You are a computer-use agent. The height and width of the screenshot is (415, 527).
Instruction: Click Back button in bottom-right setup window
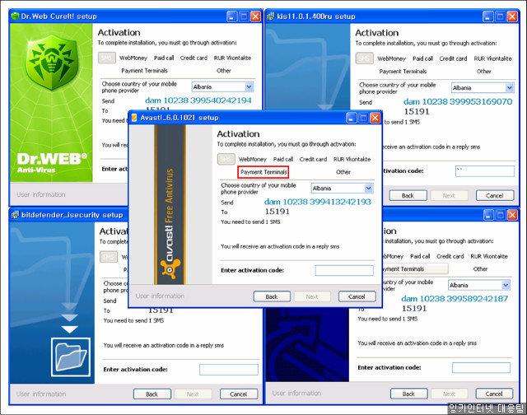[x=408, y=394]
